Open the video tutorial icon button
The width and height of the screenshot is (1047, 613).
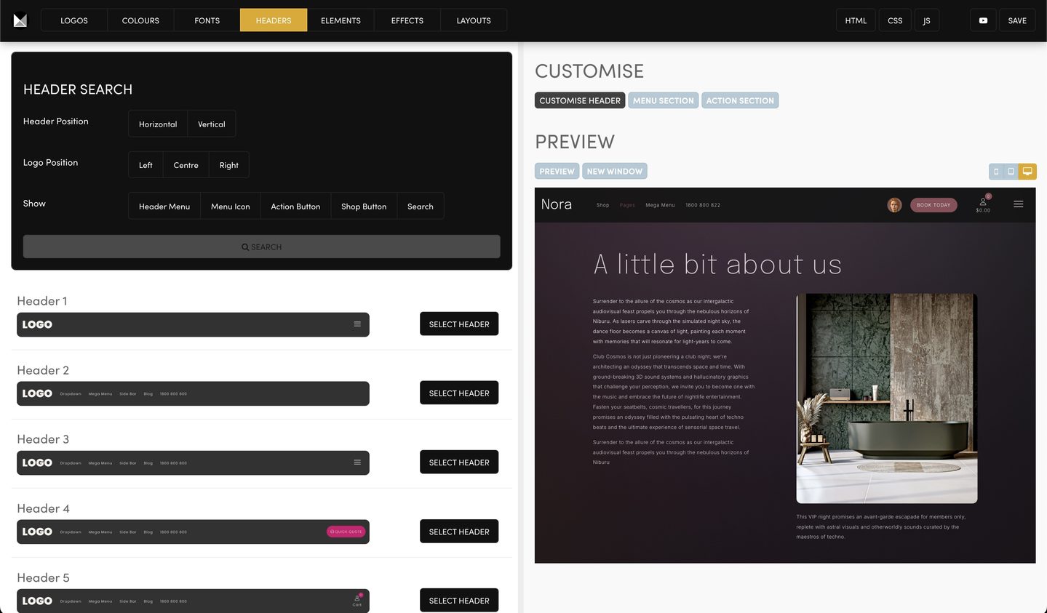983,20
